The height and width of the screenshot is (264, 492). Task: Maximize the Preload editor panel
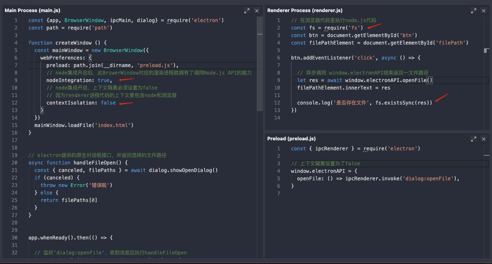(473, 139)
